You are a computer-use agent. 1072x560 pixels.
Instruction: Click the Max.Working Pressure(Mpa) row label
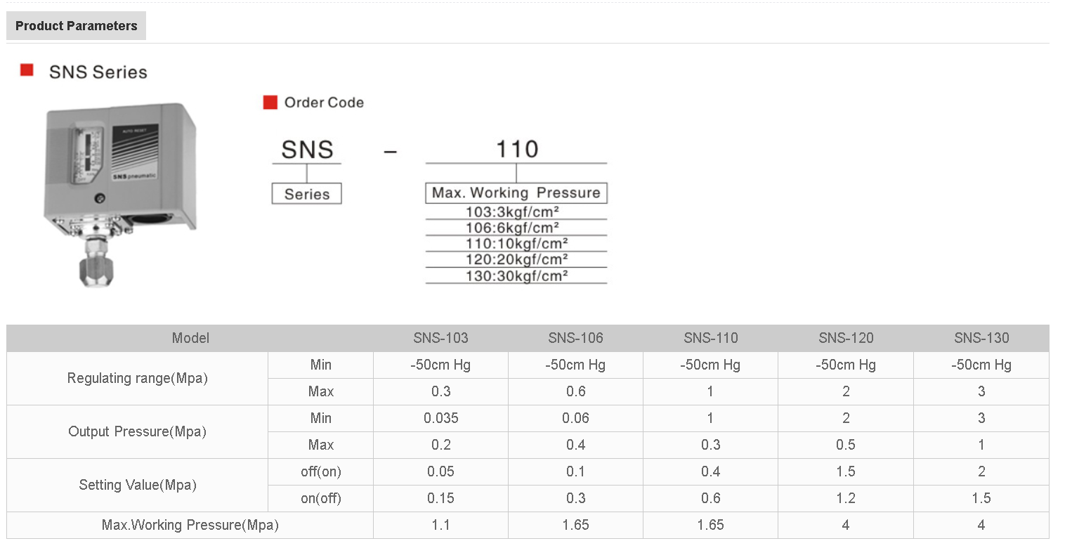point(190,525)
